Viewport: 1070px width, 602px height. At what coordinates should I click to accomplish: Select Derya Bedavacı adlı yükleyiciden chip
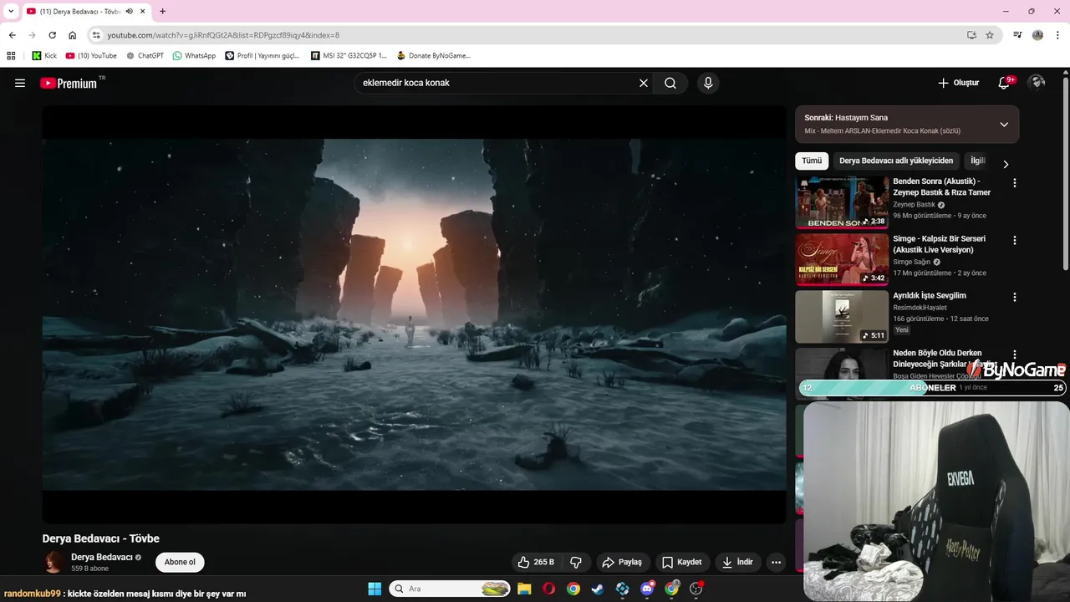point(896,161)
